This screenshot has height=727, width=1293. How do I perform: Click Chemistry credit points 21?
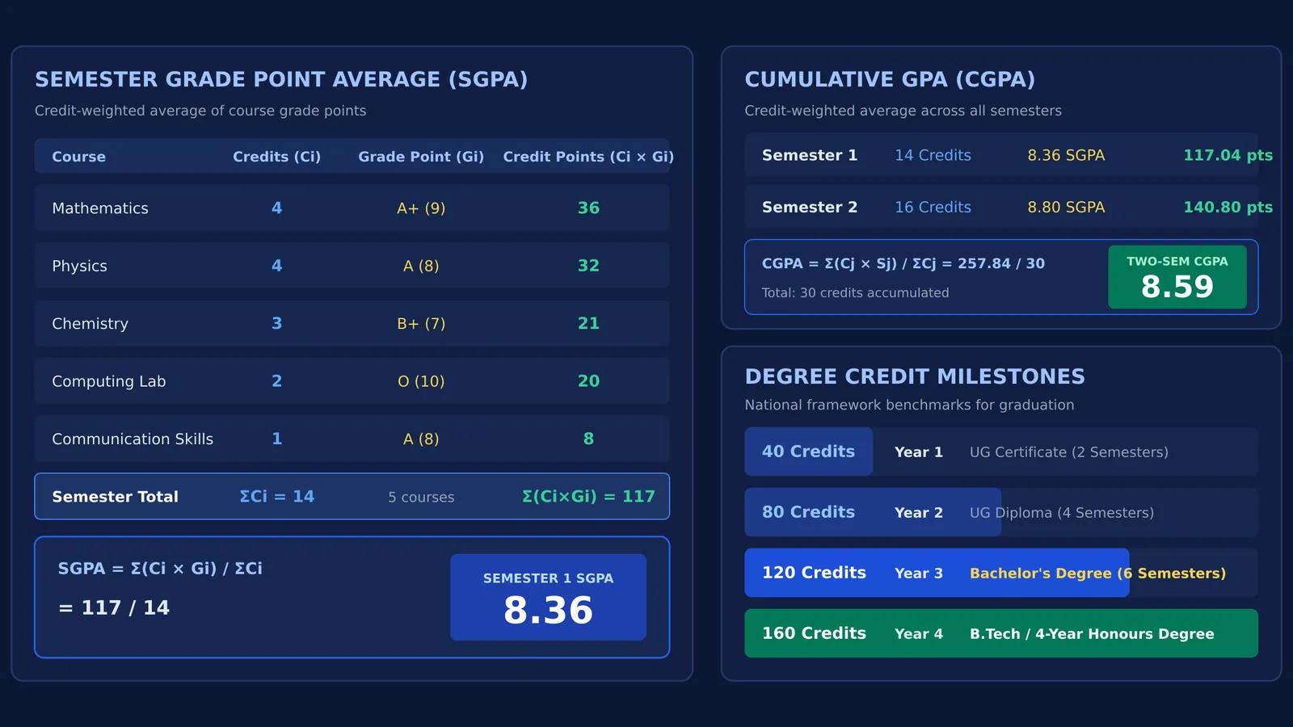[588, 323]
